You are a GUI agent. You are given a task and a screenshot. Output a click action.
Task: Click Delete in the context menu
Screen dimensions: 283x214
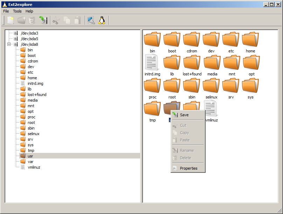[188, 158]
